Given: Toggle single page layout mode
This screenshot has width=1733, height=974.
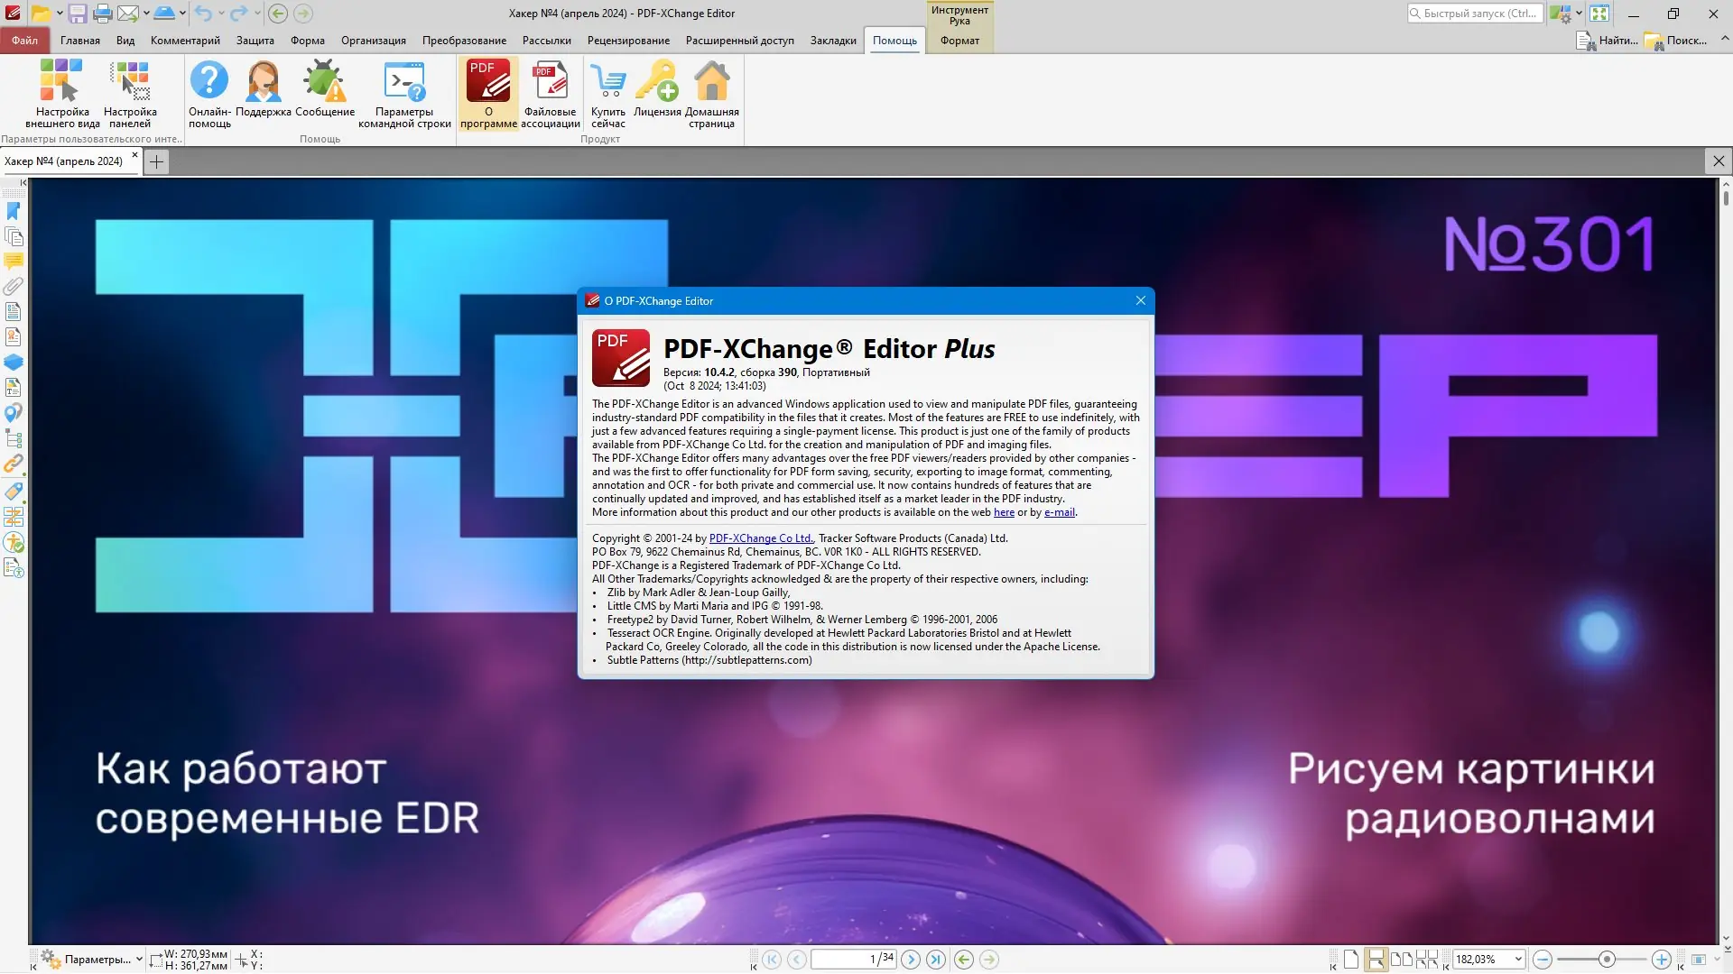Looking at the screenshot, I should 1350,960.
